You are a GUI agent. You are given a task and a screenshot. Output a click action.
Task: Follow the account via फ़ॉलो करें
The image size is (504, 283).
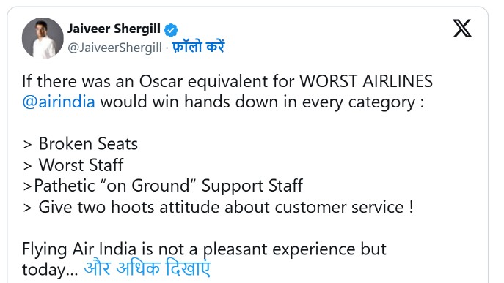pyautogui.click(x=198, y=47)
